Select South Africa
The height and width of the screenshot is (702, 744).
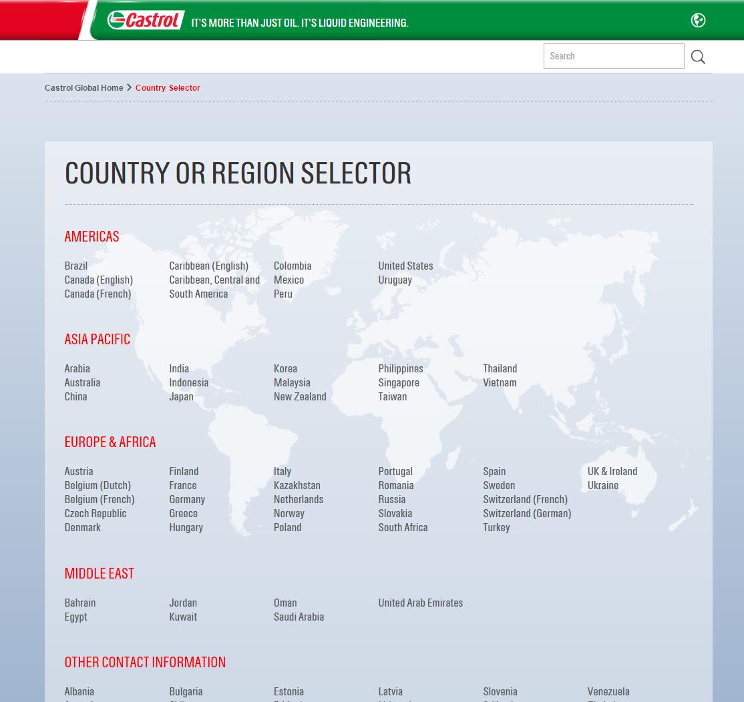[x=403, y=528]
